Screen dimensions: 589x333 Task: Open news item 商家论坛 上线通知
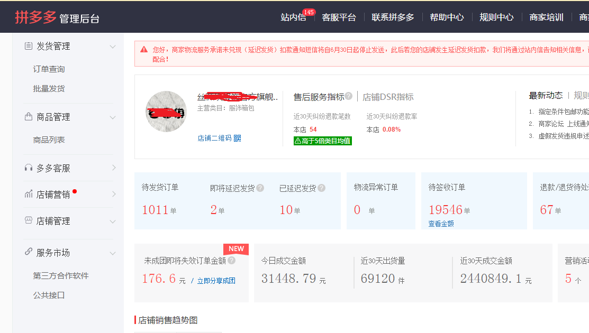pyautogui.click(x=564, y=124)
